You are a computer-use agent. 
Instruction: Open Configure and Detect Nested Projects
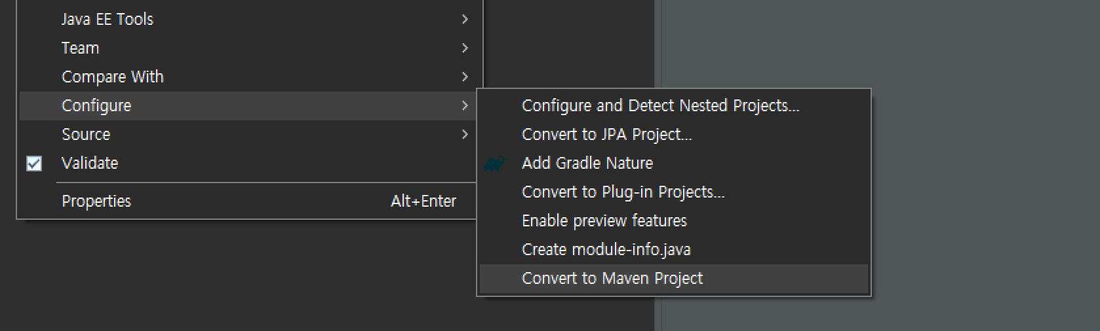tap(674, 106)
